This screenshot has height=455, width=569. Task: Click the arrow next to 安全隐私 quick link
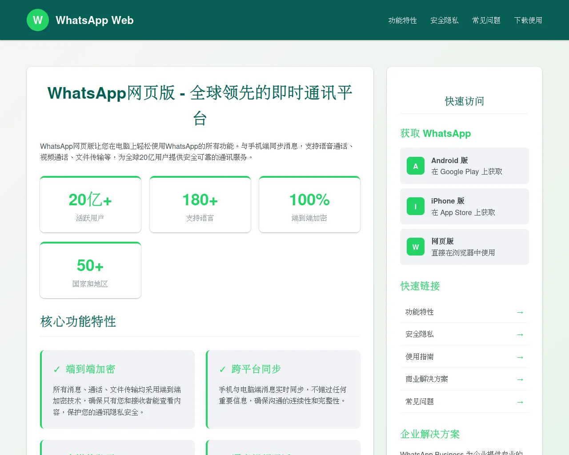pyautogui.click(x=520, y=334)
